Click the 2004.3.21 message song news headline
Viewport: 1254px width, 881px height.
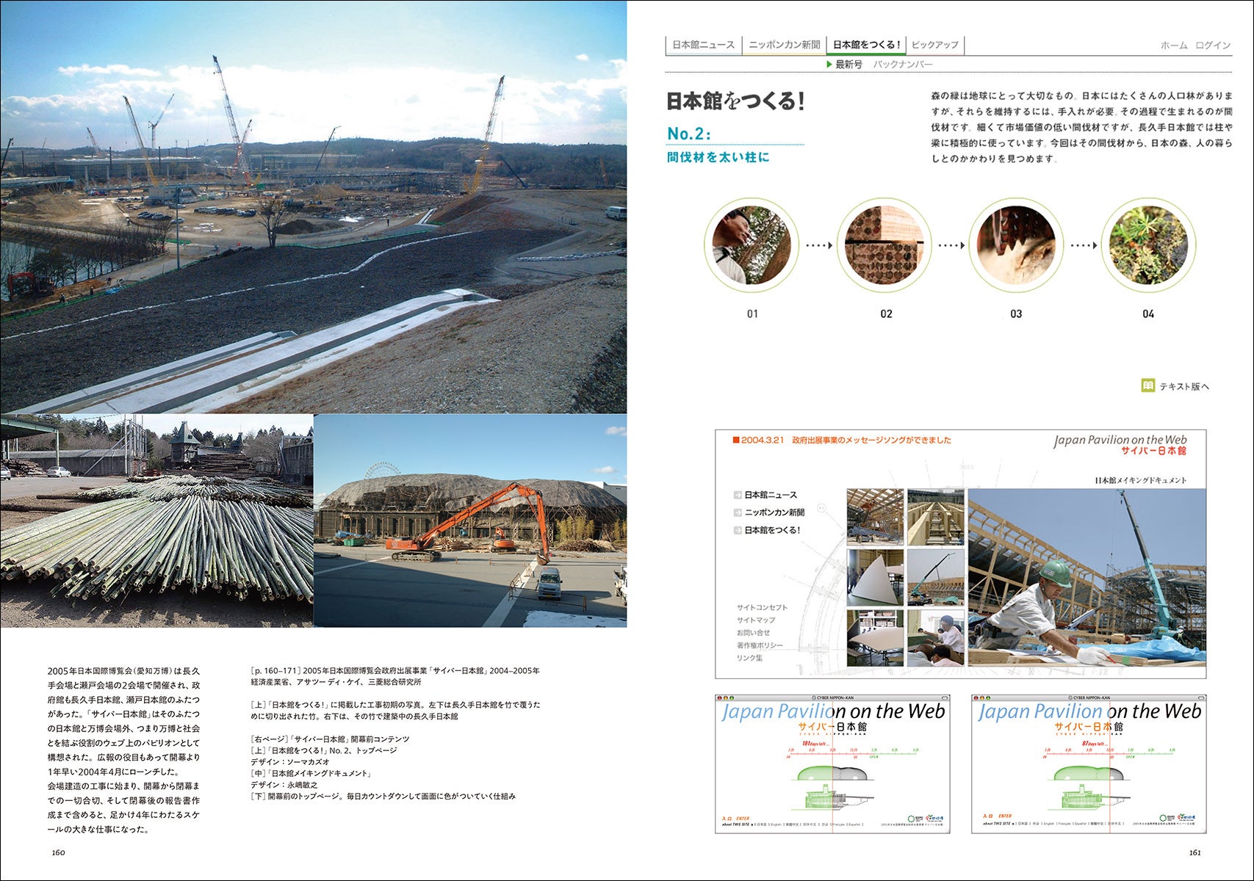click(x=842, y=440)
